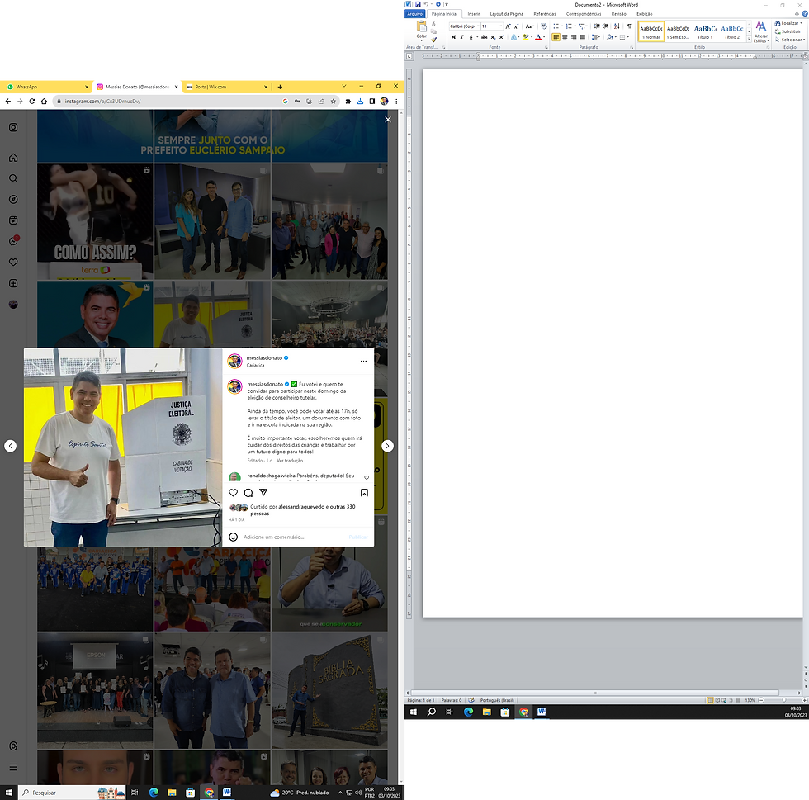Align text right in Word
This screenshot has height=800, width=809.
574,37
